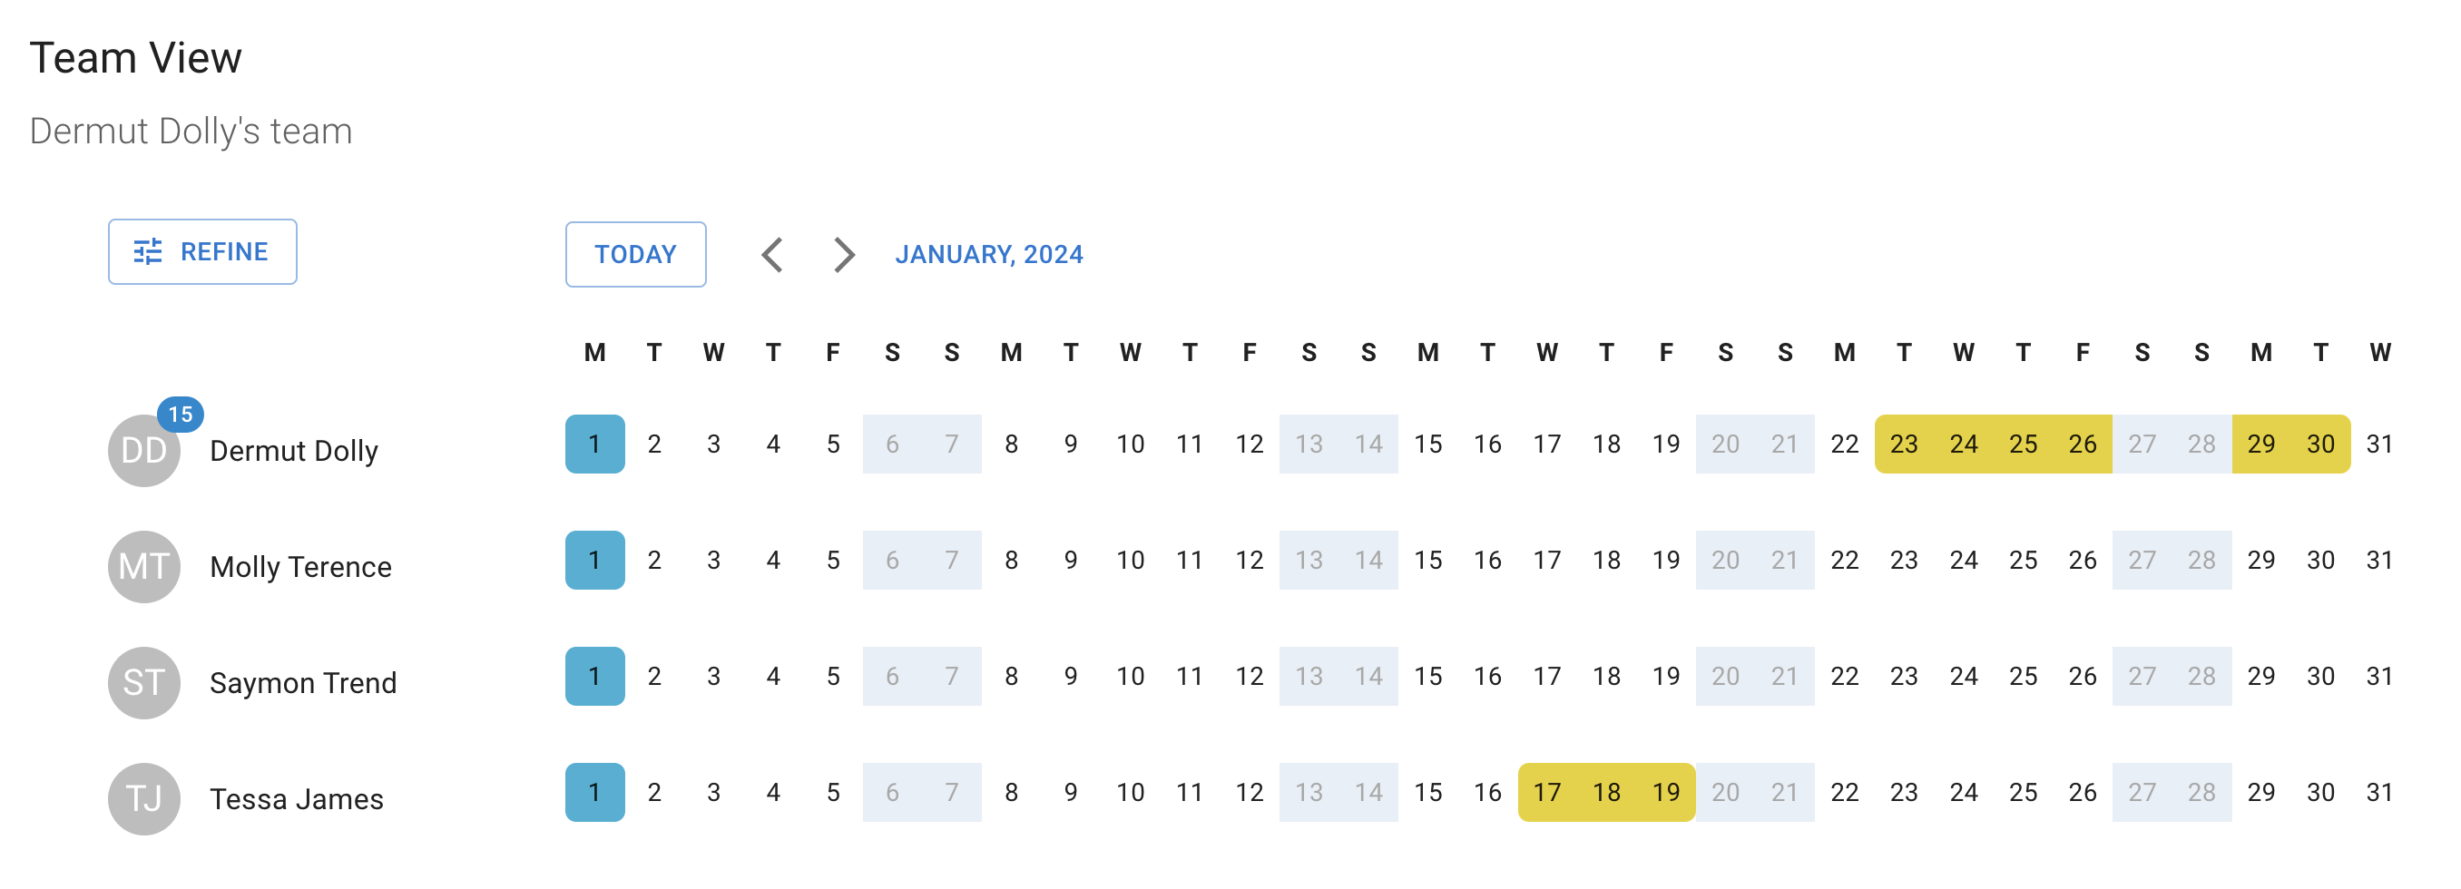This screenshot has width=2461, height=889.
Task: Click day 1 in Molly Terence's row
Action: point(594,561)
